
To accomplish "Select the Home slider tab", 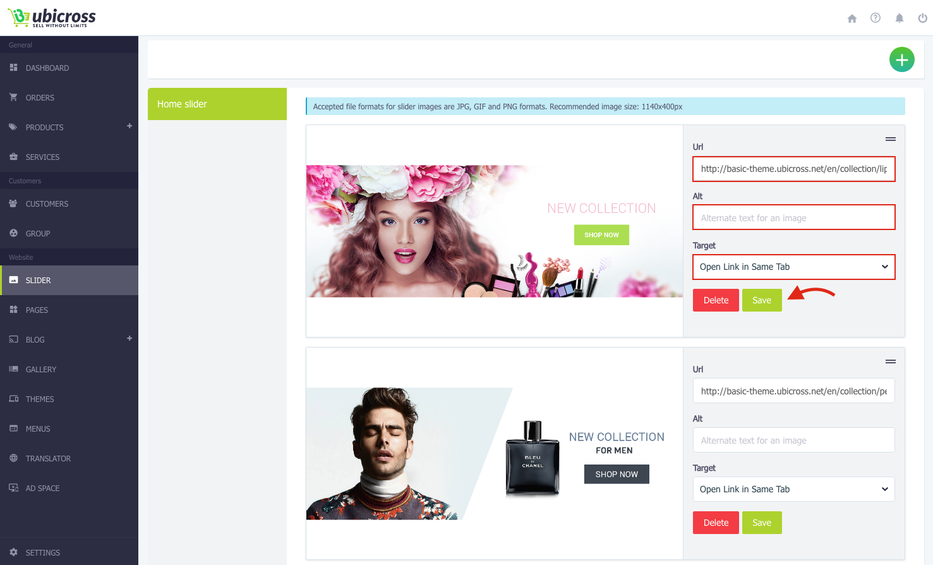I will pyautogui.click(x=217, y=104).
